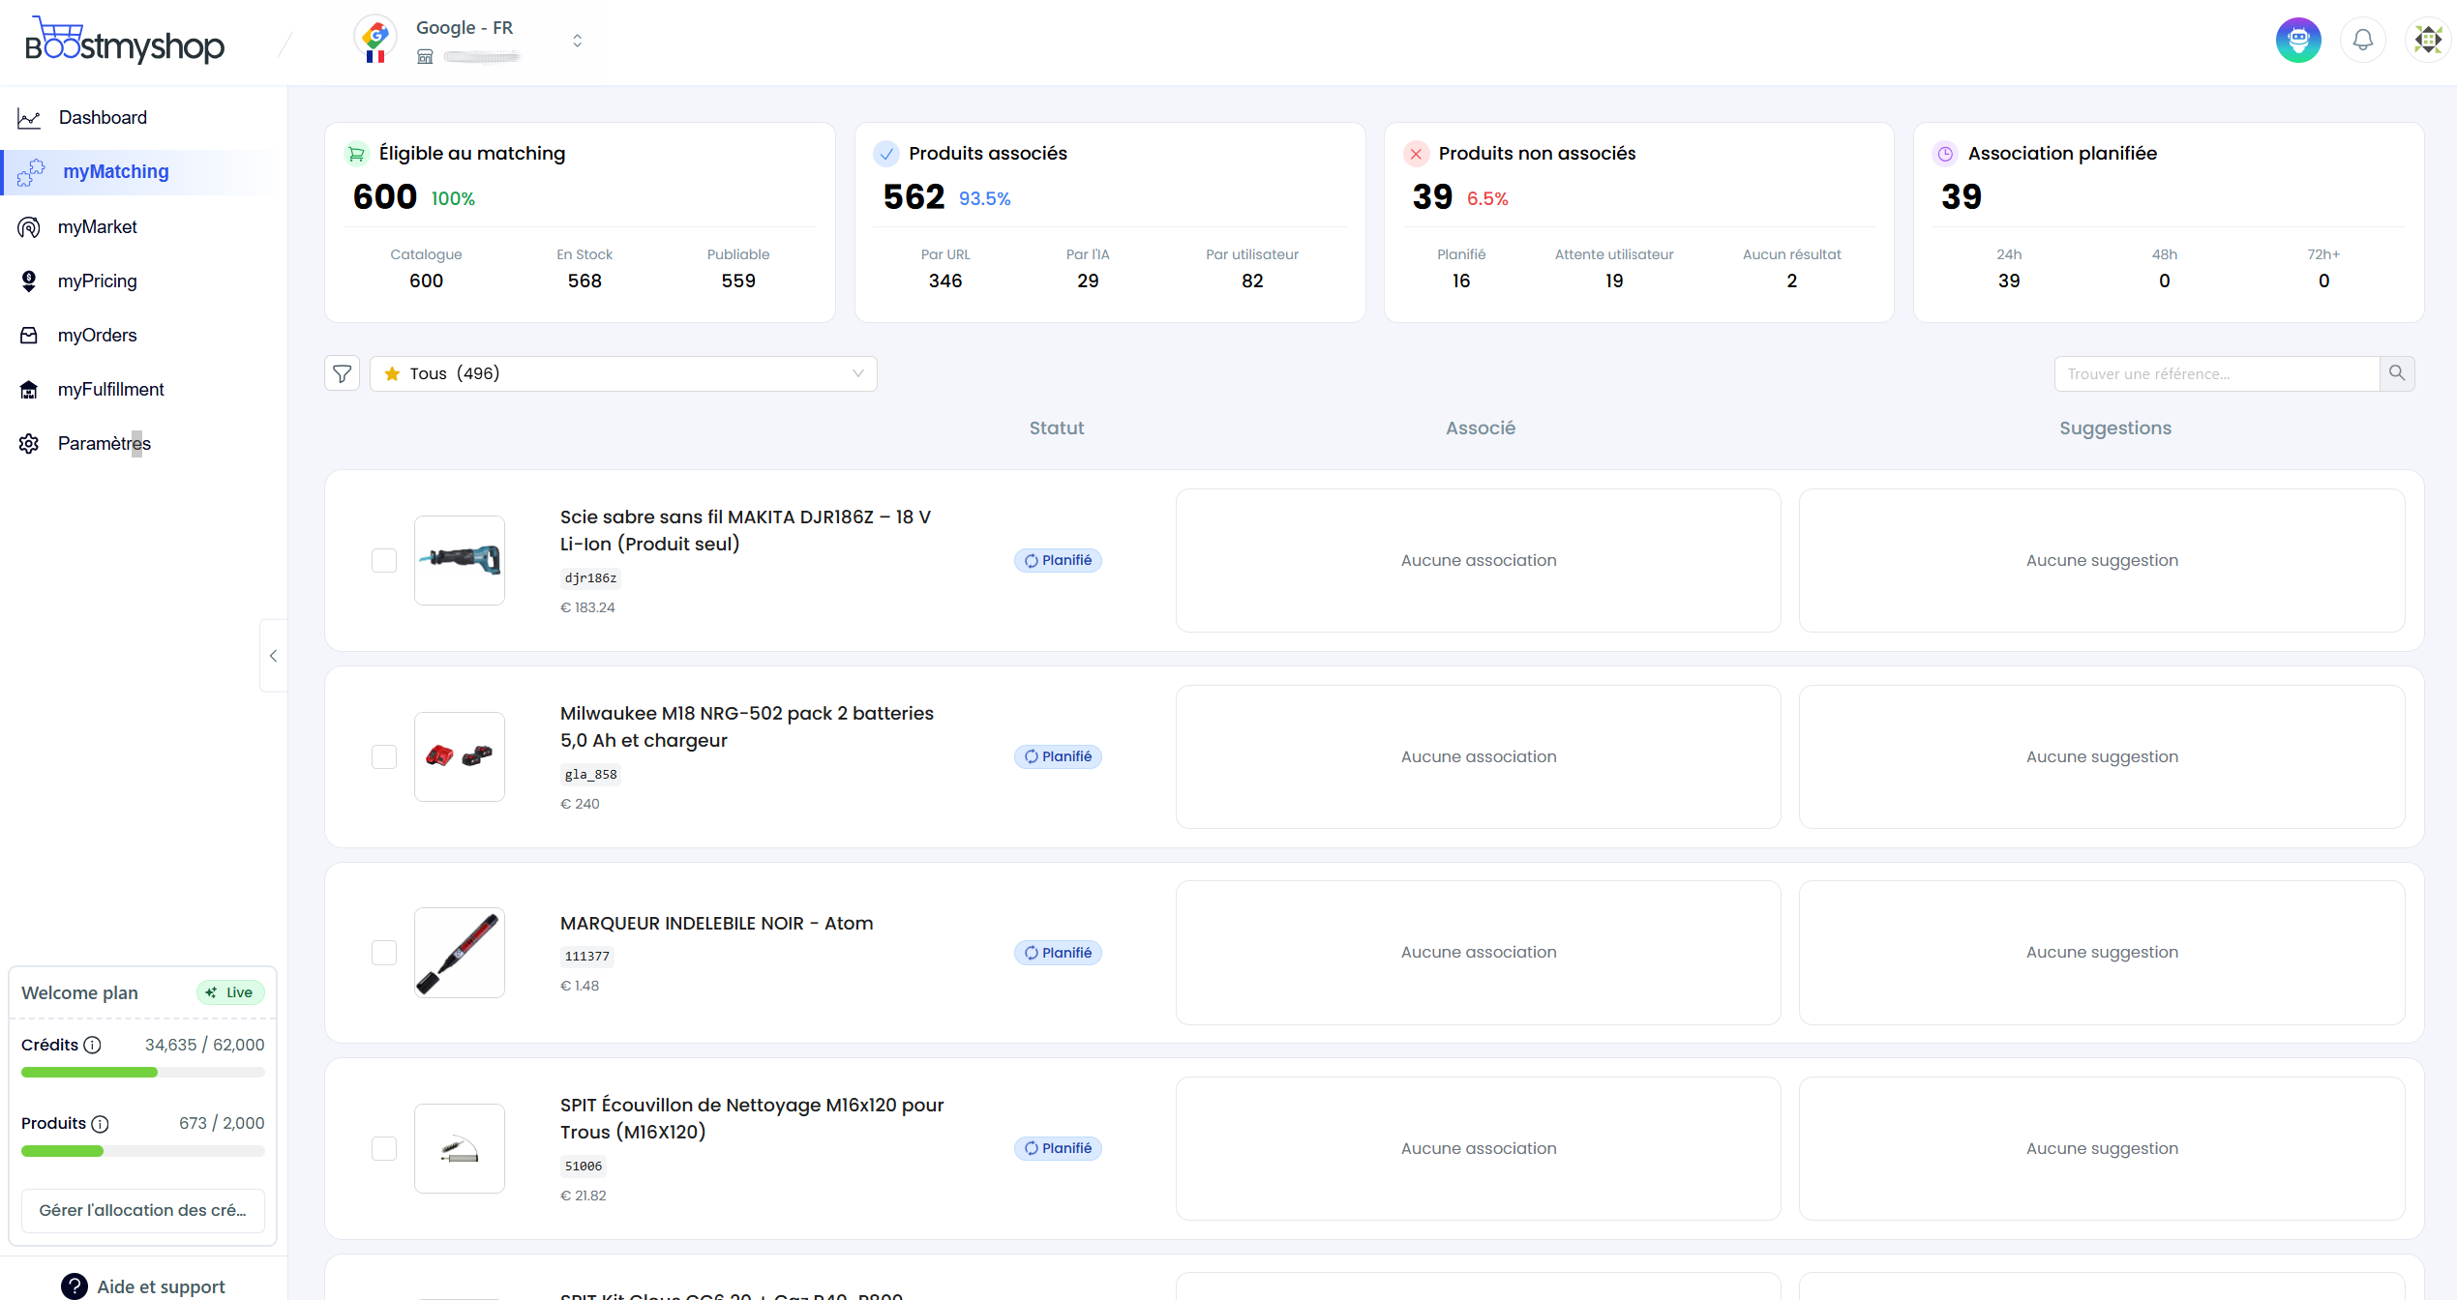
Task: Click the Attente utilisateur count 19
Action: coord(1614,281)
